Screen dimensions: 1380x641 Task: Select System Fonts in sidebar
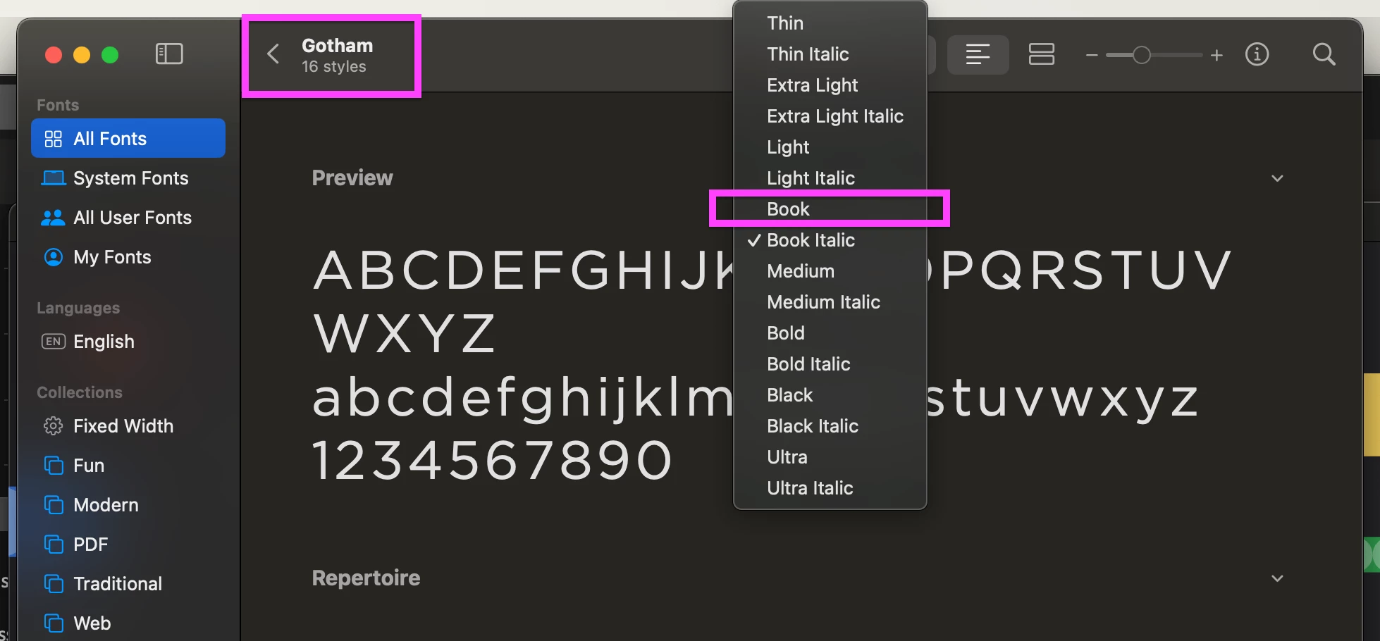coord(128,178)
